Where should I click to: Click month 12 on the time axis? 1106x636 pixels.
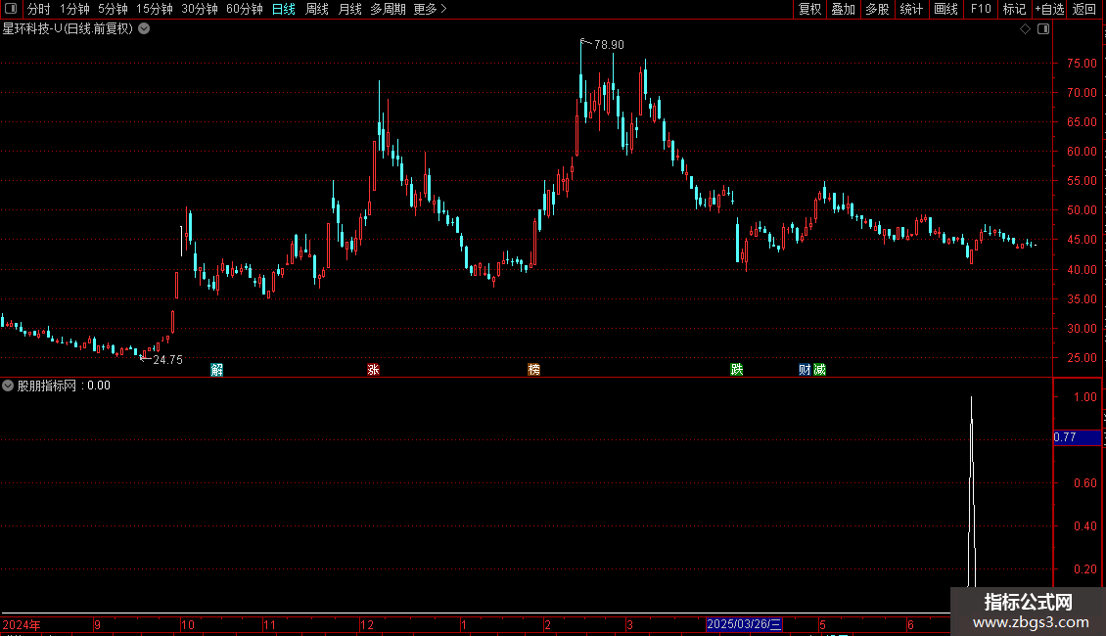pos(367,624)
